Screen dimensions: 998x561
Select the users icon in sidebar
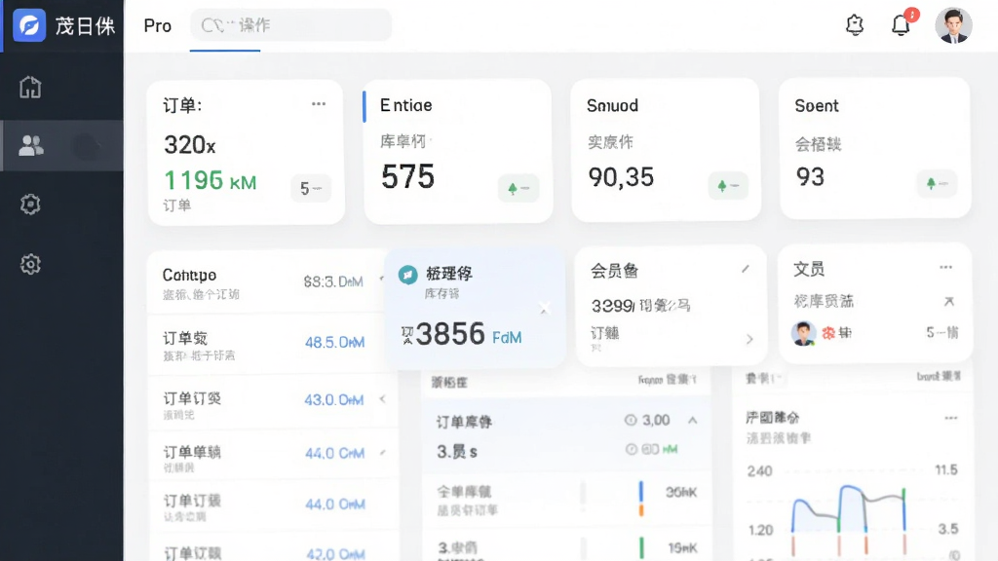[x=30, y=146]
